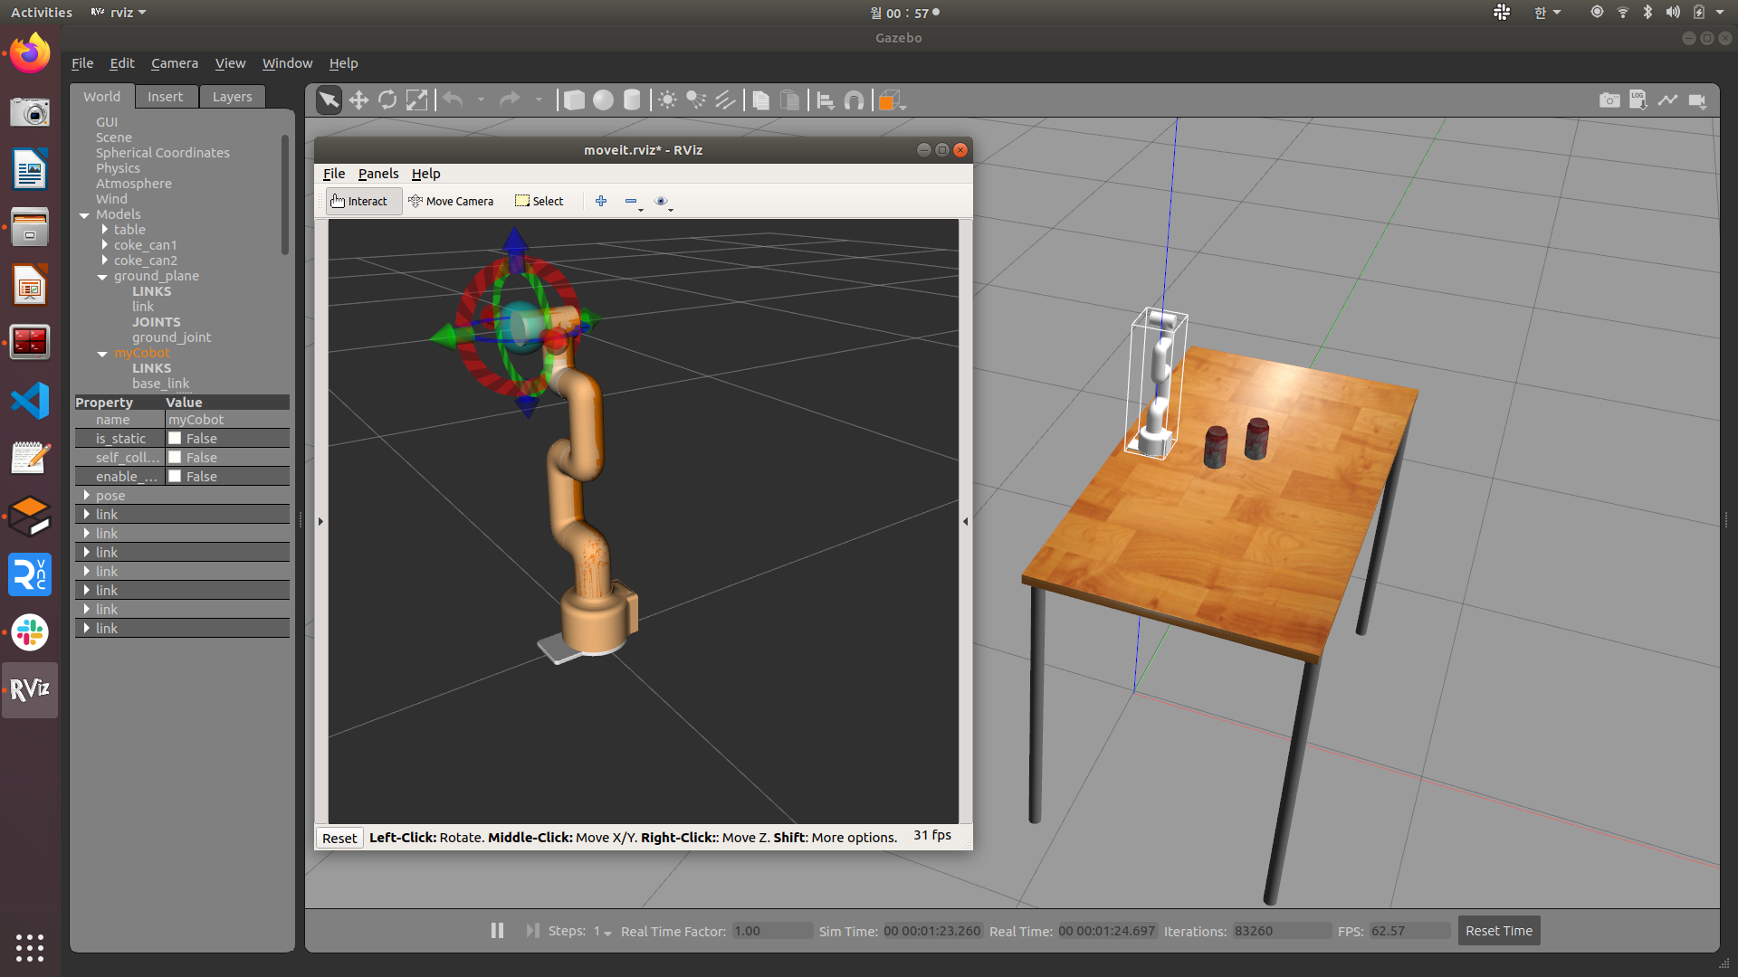The width and height of the screenshot is (1738, 977).
Task: Collapse the Models tree node
Action: 84,215
